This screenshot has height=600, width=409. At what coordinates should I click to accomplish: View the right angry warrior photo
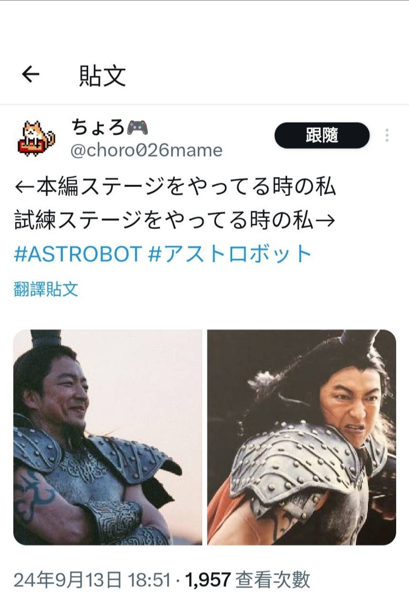[x=302, y=437]
